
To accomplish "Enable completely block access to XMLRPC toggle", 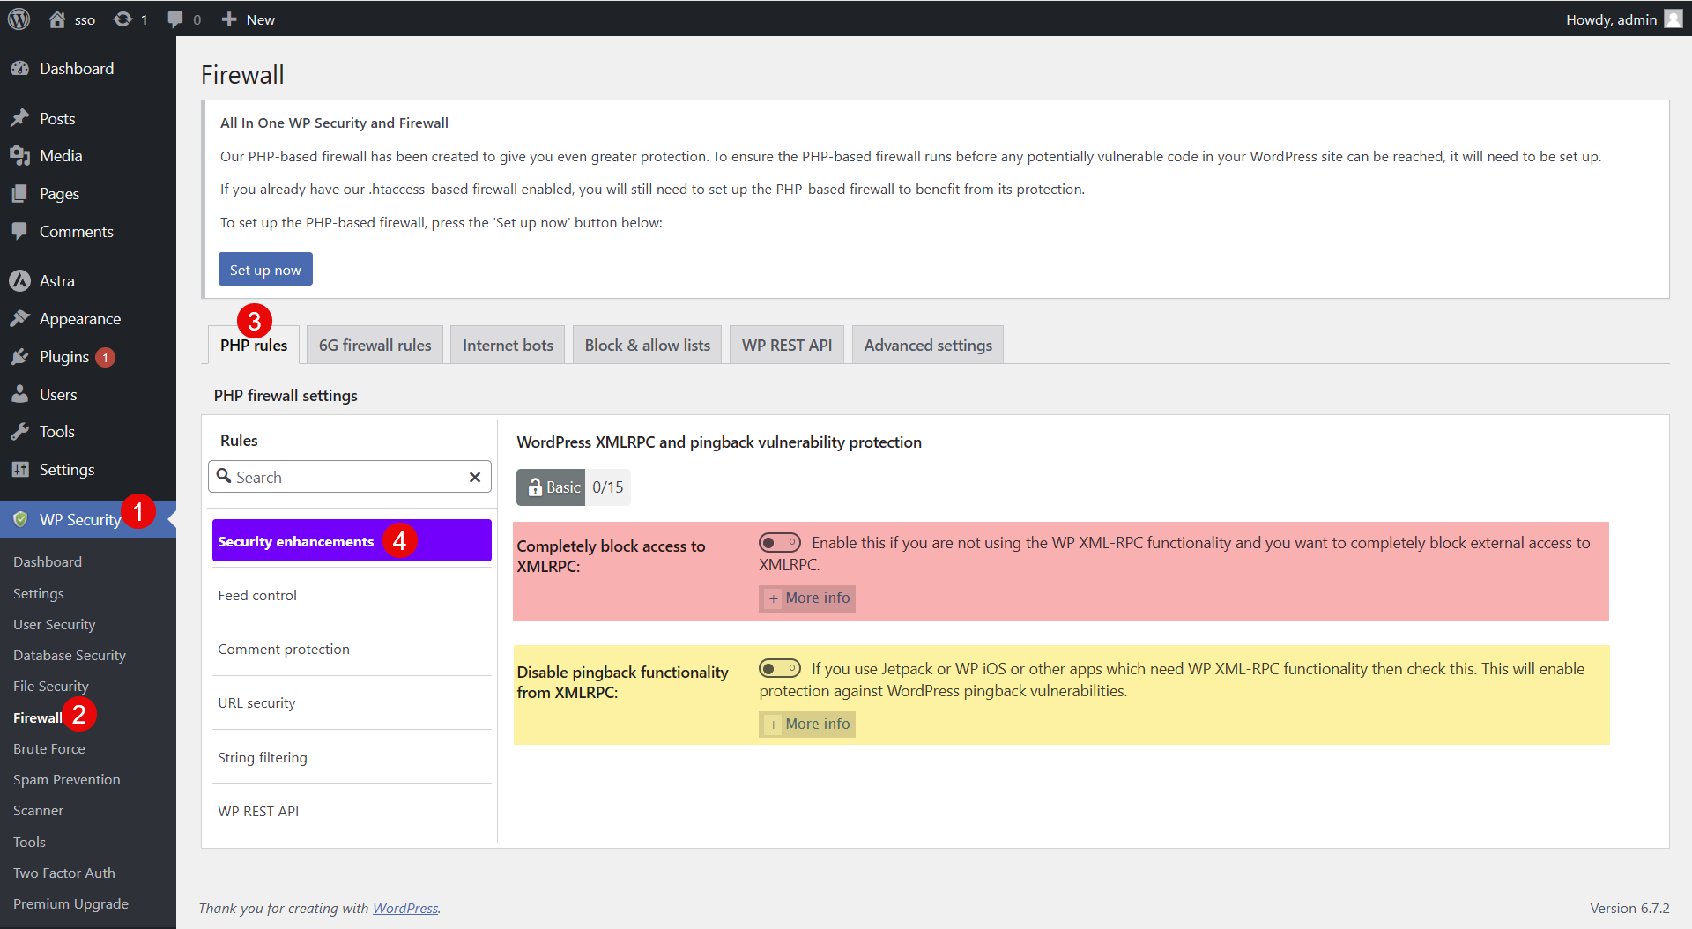I will tap(779, 543).
